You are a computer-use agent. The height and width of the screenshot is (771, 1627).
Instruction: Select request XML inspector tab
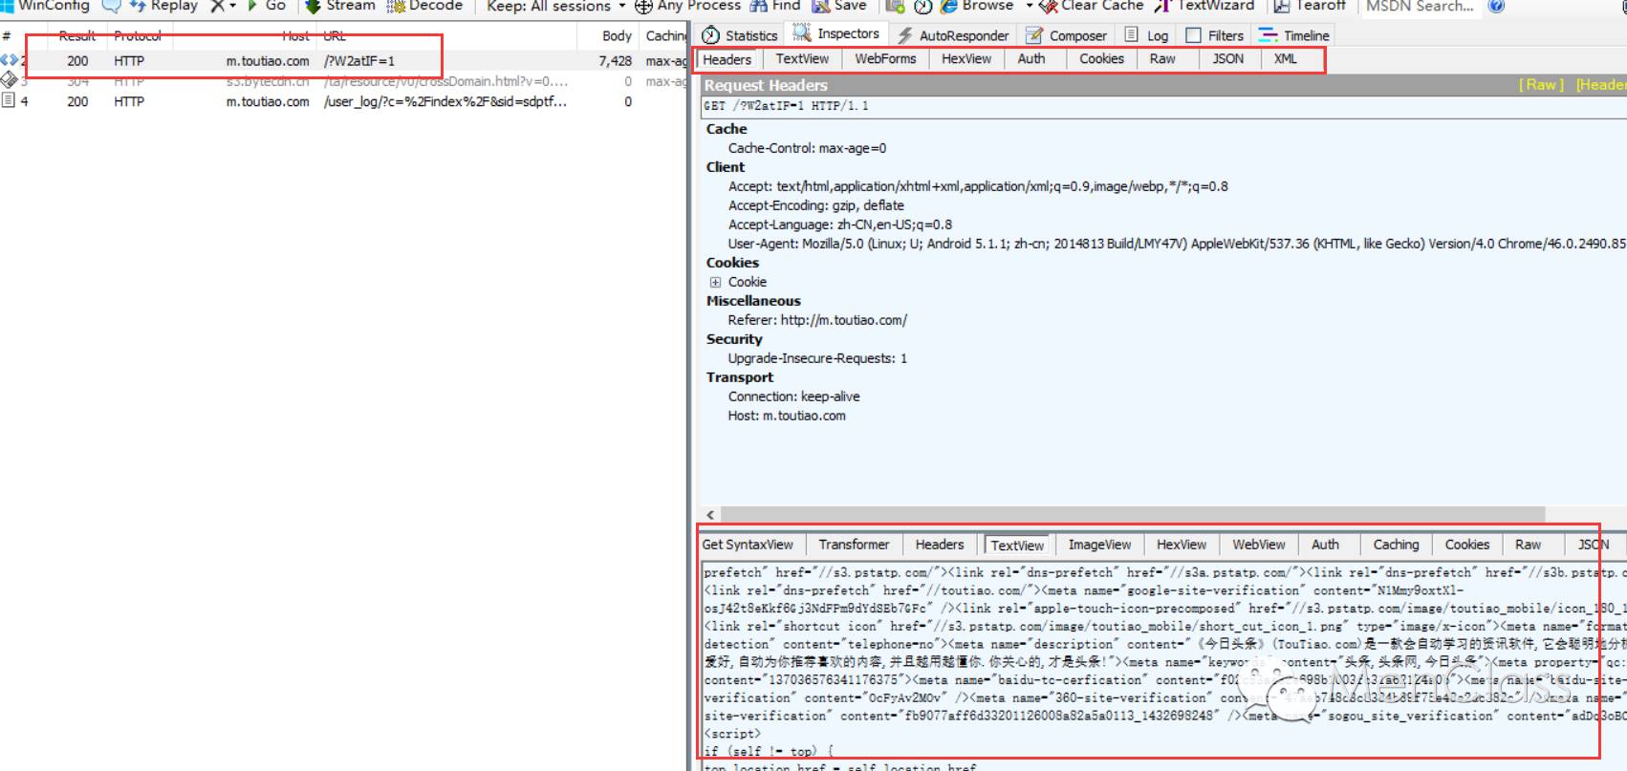1286,59
